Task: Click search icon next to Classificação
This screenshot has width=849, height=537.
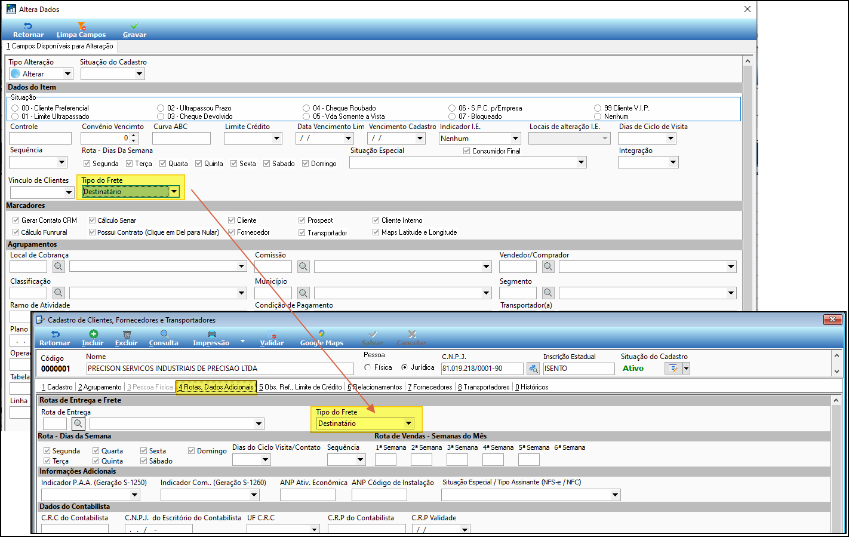Action: tap(58, 293)
